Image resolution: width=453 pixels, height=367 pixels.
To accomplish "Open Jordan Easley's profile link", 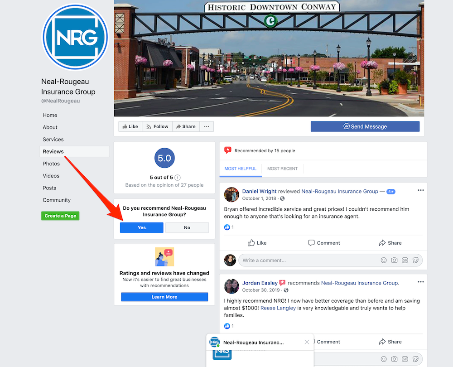I will [260, 283].
